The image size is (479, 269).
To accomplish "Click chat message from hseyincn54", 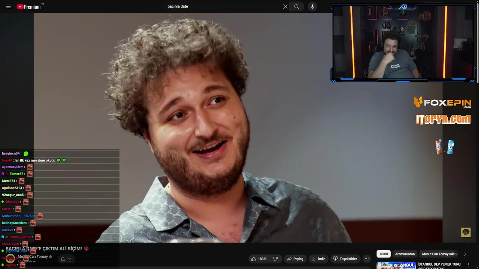I will [15, 154].
